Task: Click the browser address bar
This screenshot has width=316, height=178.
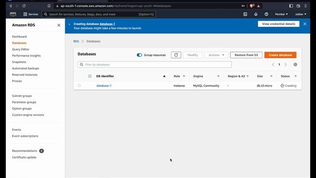Action: (x=147, y=6)
